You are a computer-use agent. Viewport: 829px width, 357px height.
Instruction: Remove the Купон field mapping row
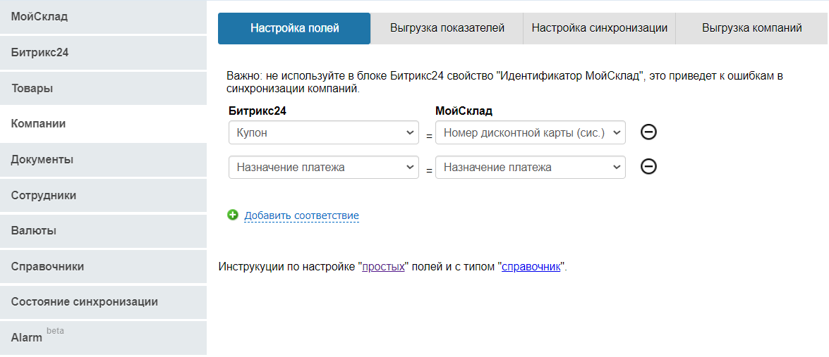click(648, 132)
